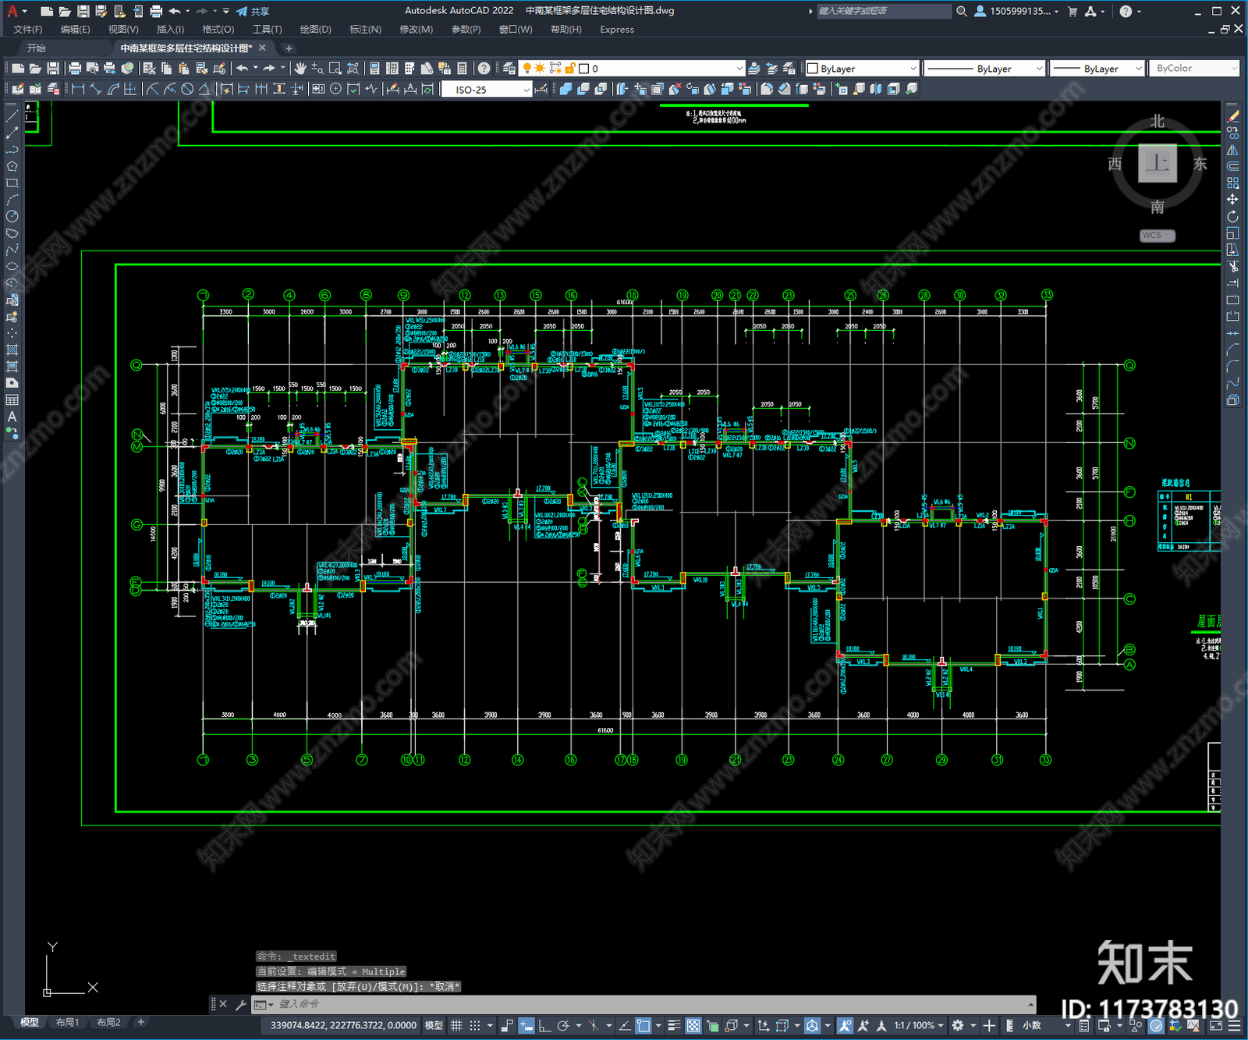Click the 上 face of the ViewCube

pos(1158,163)
